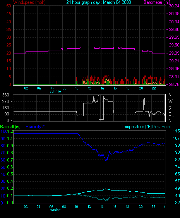This screenshot has height=218, width=180.
Task: Select the Rainfall (in) legend label
Action: click(10, 127)
